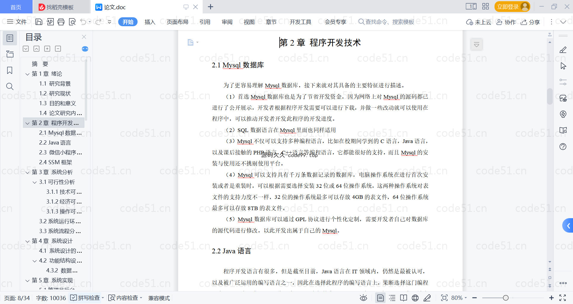573x304 pixels.
Task: Click the export to PDF icon
Action: coord(50,22)
